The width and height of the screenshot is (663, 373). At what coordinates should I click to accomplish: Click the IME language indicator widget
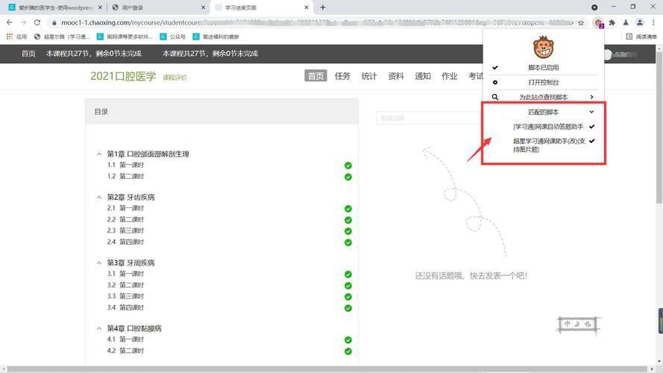click(577, 325)
